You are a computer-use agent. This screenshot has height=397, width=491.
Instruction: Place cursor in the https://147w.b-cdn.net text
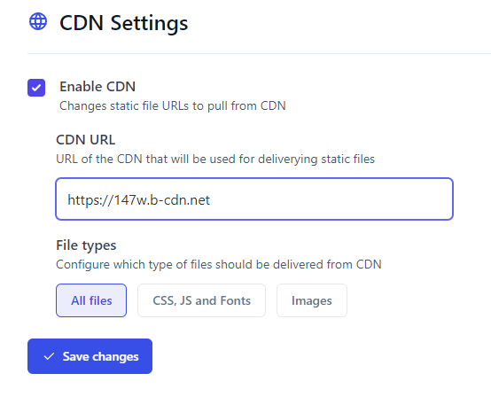click(139, 199)
